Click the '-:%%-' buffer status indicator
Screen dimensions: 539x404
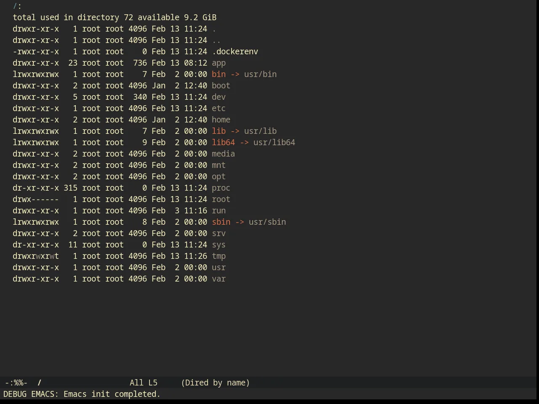16,383
